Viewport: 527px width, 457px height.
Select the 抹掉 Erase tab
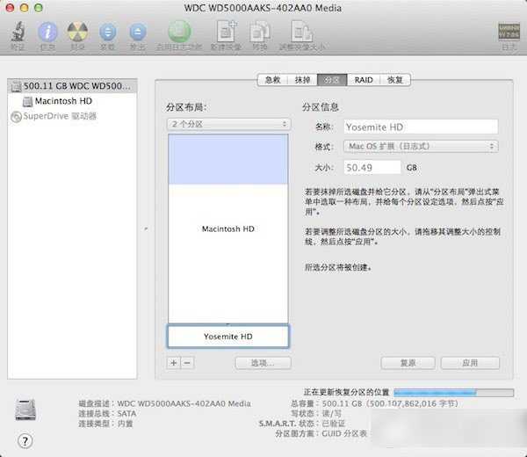[x=302, y=80]
